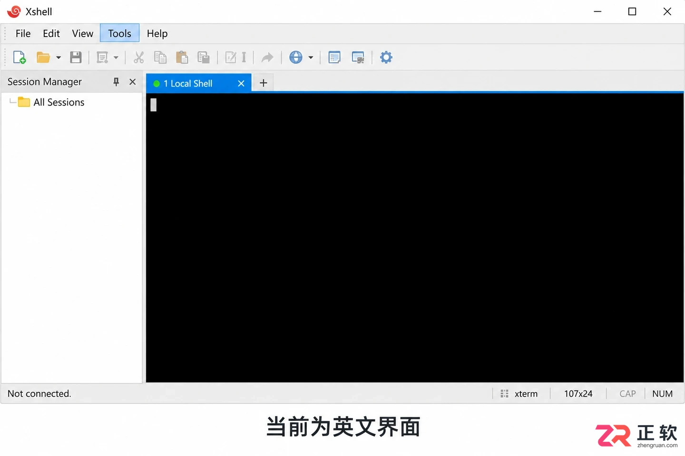Image resolution: width=685 pixels, height=456 pixels.
Task: Click the xterm terminal type indicator
Action: (x=526, y=394)
